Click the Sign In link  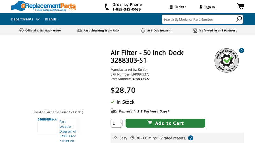(209, 7)
